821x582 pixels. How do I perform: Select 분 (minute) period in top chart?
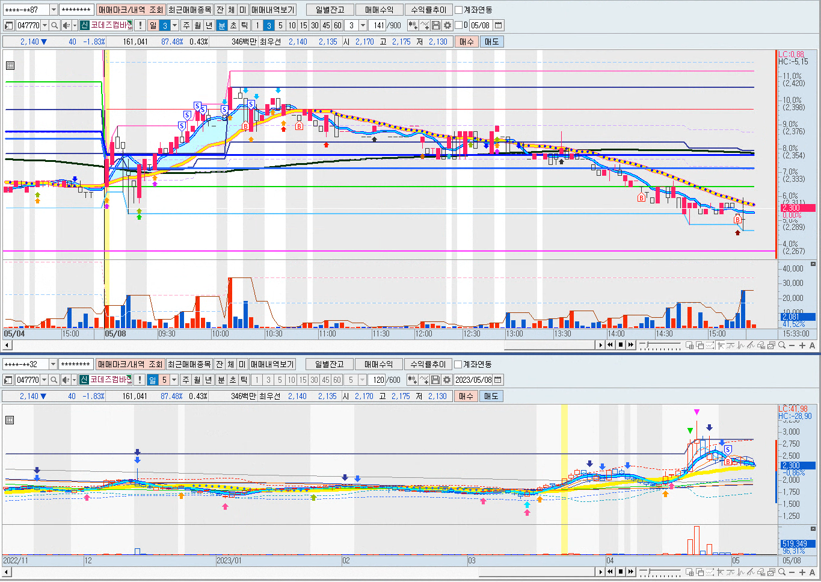pos(221,25)
